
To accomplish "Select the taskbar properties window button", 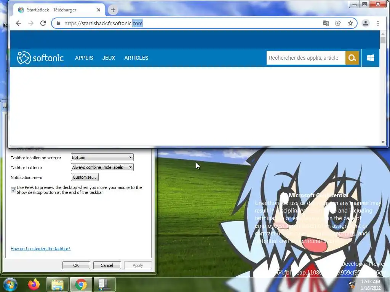I will click(x=104, y=284).
